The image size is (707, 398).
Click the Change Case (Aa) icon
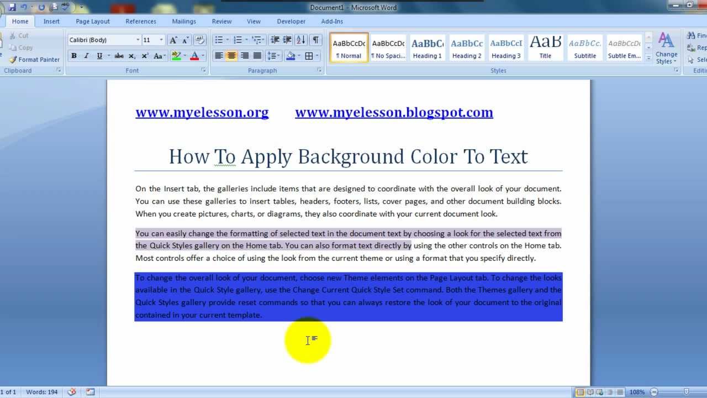click(159, 56)
